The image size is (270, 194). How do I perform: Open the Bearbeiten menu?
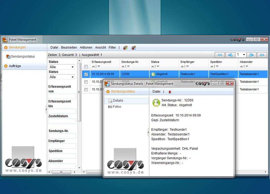coord(69,48)
